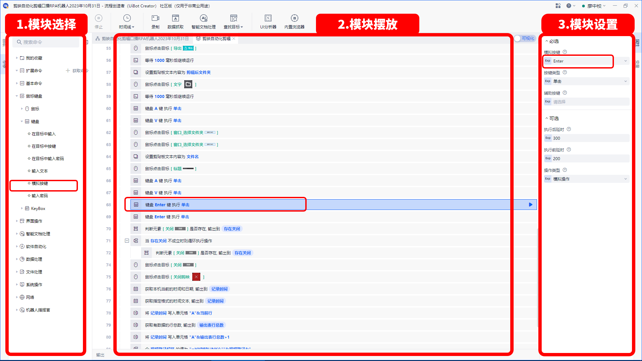Click the 时间线 timeline icon
Image resolution: width=642 pixels, height=361 pixels.
127,18
